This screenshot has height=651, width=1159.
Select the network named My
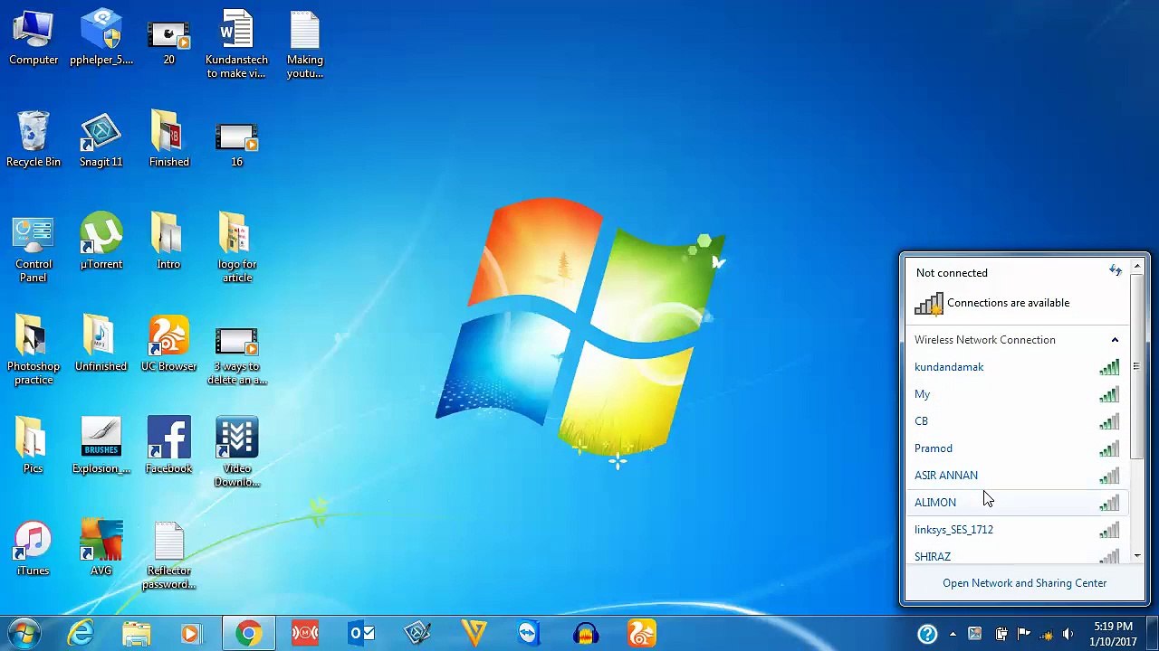(1018, 394)
